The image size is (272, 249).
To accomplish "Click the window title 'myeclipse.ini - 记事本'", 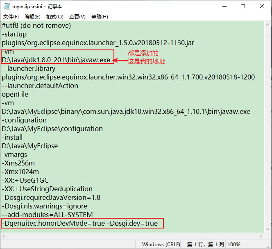I will 37,7.
